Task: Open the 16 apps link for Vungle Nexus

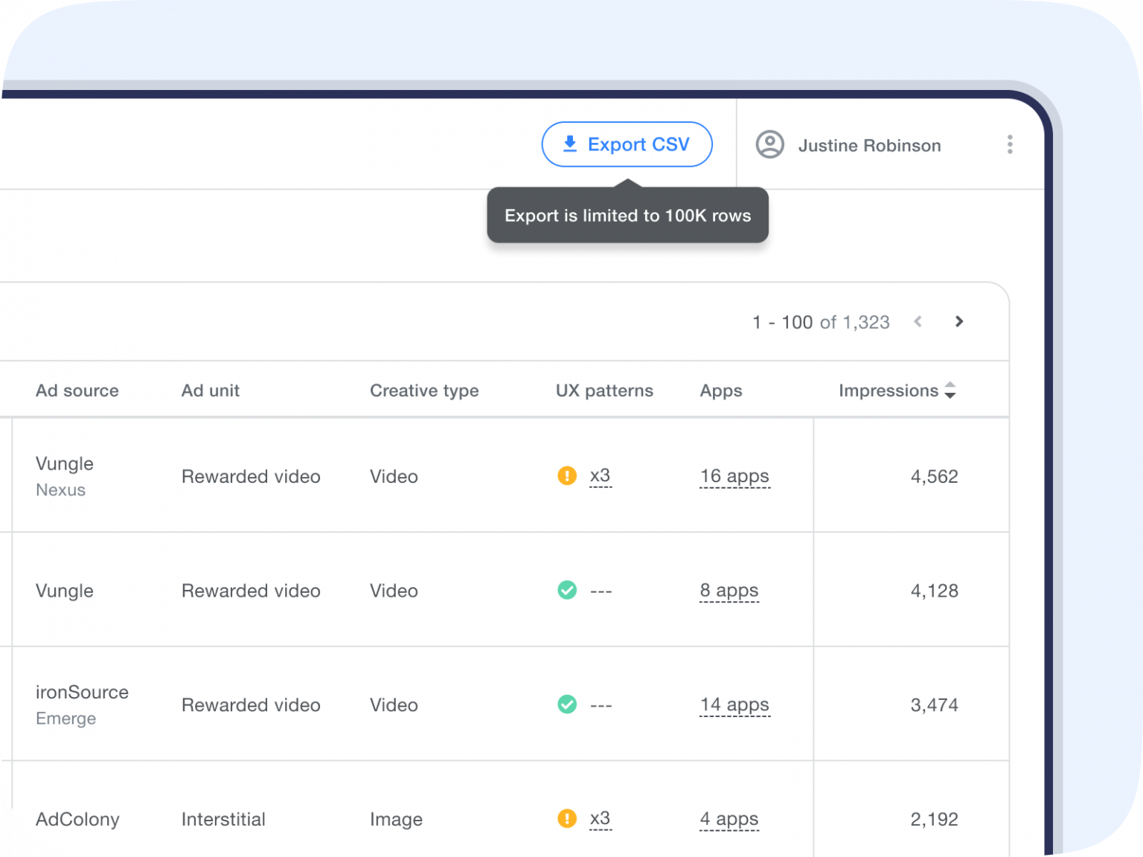Action: pyautogui.click(x=734, y=476)
